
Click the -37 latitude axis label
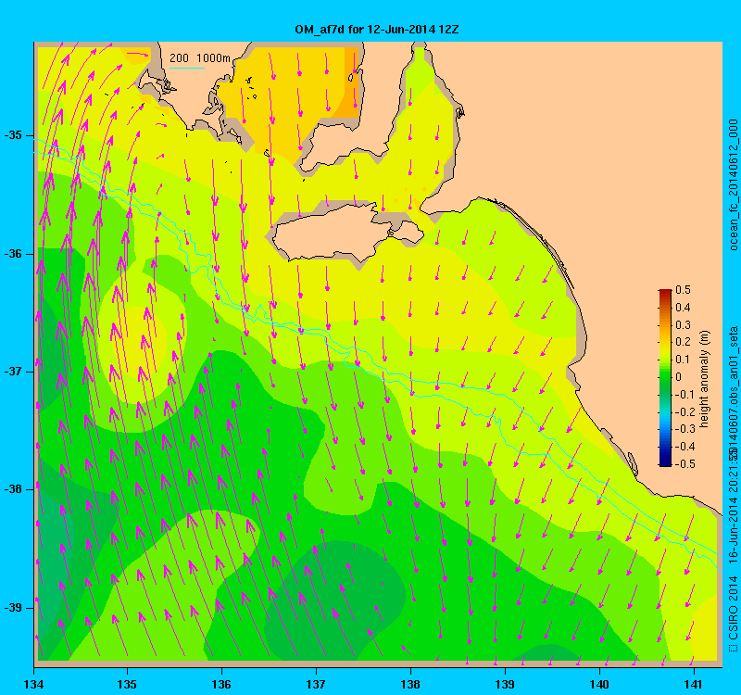[13, 372]
